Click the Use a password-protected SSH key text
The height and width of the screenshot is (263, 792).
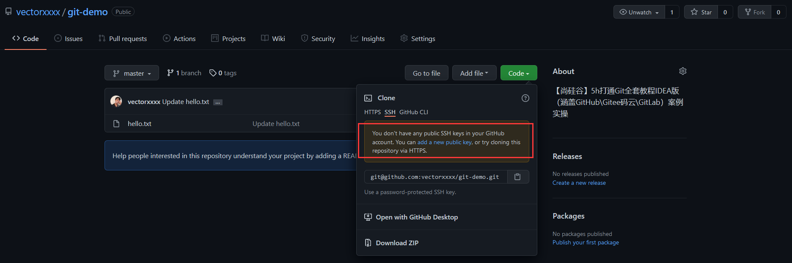click(410, 192)
